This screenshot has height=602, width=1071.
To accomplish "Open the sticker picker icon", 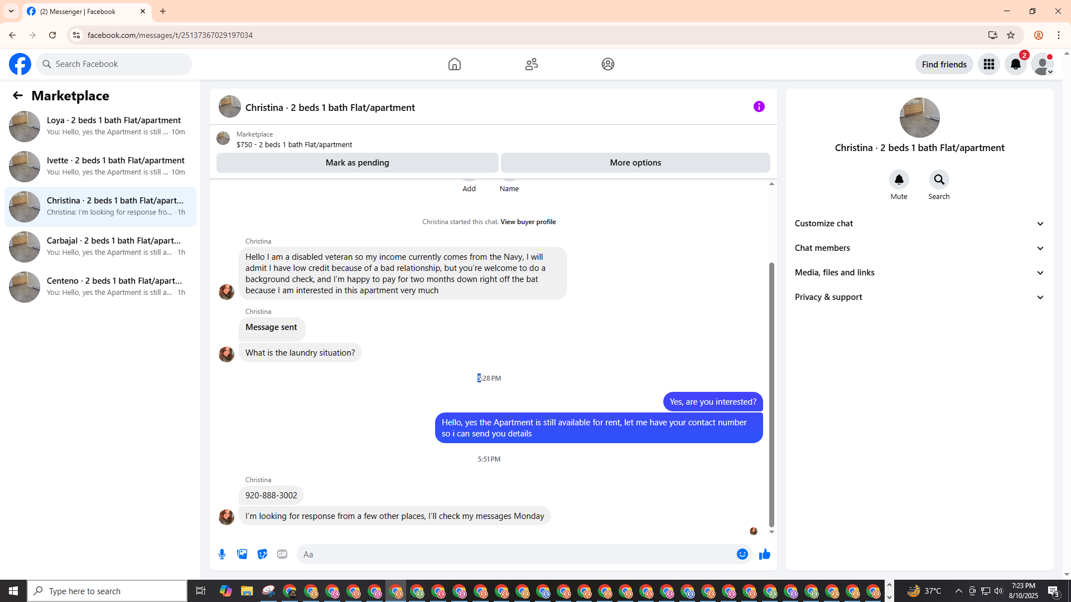I will (262, 554).
